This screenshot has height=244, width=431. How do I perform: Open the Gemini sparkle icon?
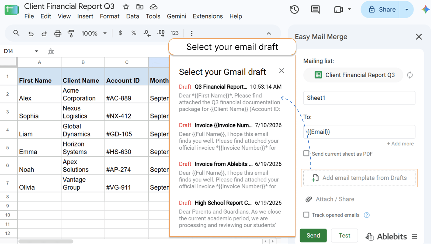pos(426,9)
